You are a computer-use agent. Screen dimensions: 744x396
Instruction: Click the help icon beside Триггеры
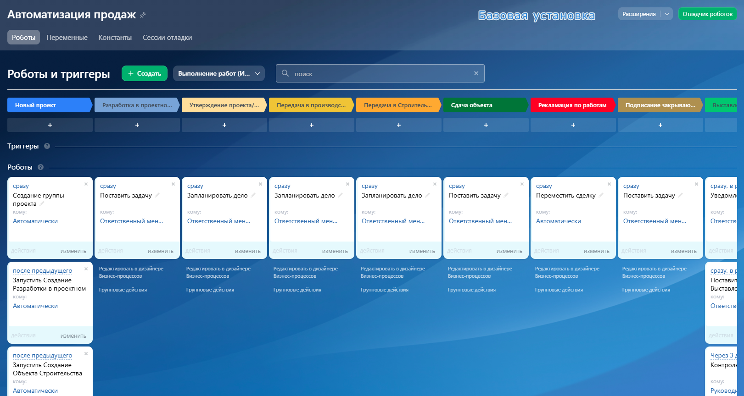47,146
